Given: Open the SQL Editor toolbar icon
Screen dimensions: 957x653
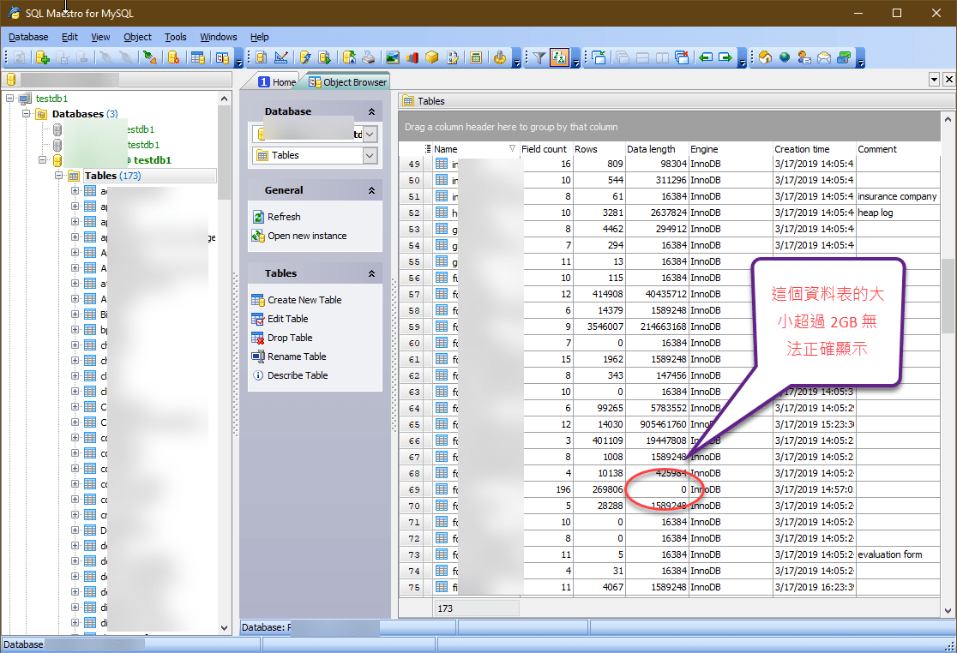Looking at the screenshot, I should 262,58.
